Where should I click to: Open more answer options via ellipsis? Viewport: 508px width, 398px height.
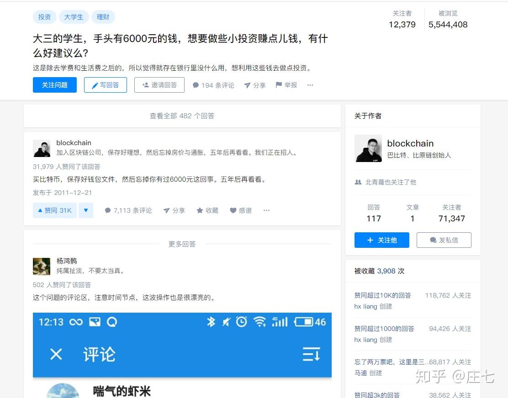(266, 210)
